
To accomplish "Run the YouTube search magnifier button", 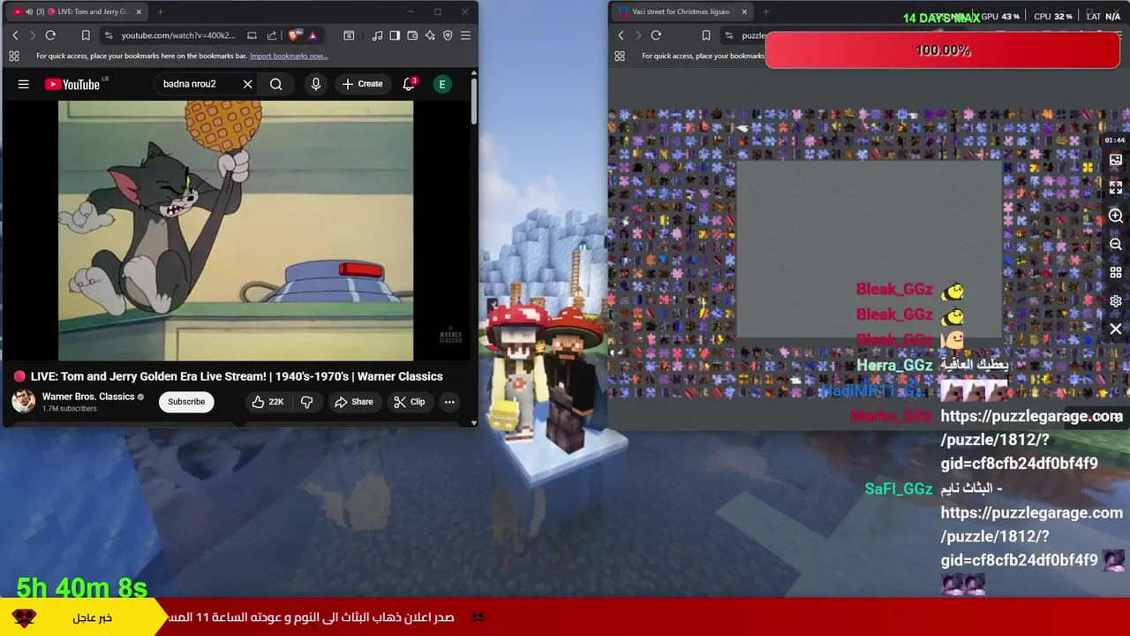I will 276,84.
